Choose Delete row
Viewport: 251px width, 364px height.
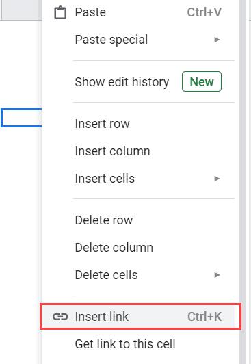[140, 220]
